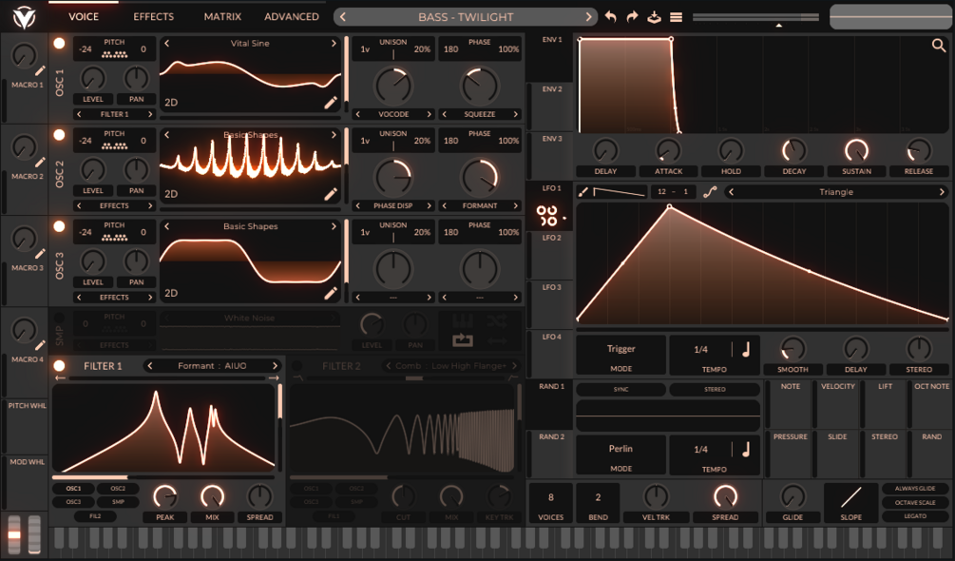This screenshot has width=955, height=561.
Task: Enable the SMP sampler power button
Action: [59, 318]
